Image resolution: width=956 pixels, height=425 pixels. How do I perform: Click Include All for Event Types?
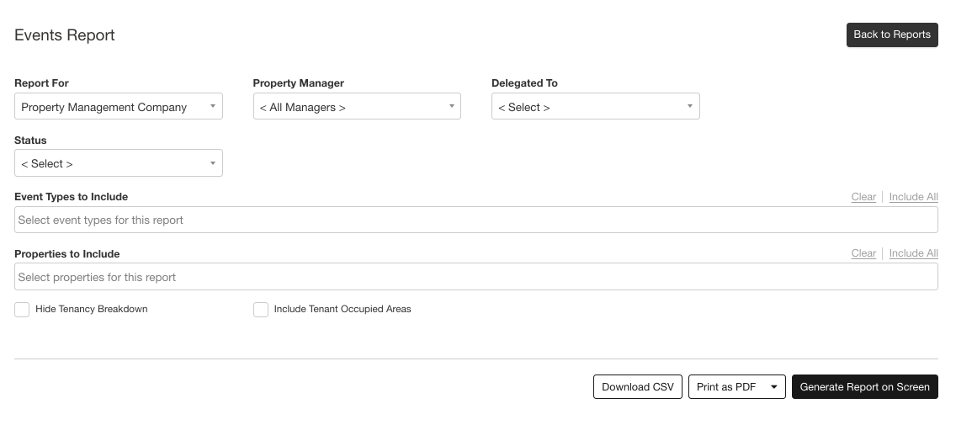point(913,197)
